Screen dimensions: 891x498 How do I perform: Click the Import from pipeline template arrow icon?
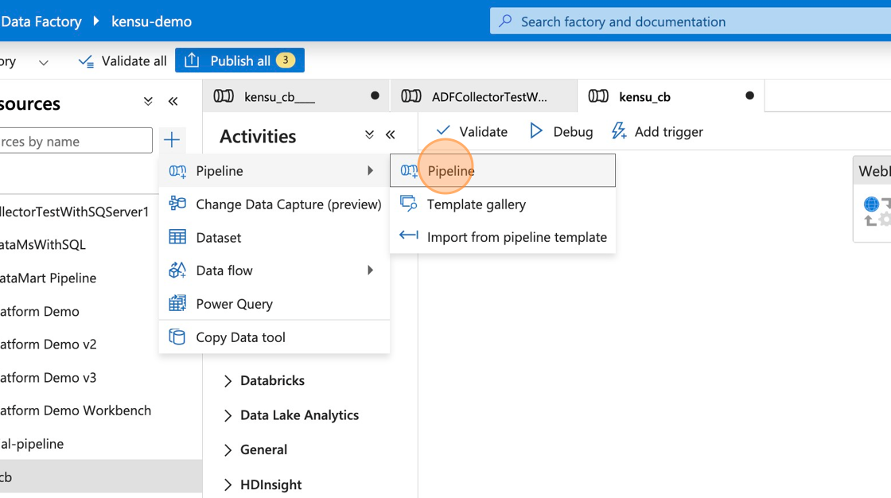point(409,235)
